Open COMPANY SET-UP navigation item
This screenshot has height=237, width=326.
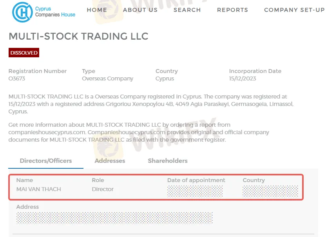pos(294,10)
